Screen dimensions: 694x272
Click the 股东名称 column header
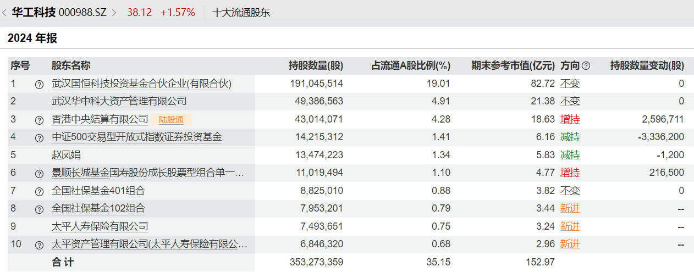point(71,66)
